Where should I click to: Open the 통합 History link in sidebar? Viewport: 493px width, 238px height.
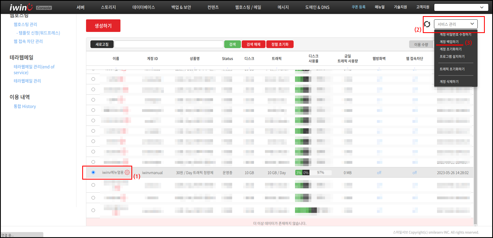(25, 106)
